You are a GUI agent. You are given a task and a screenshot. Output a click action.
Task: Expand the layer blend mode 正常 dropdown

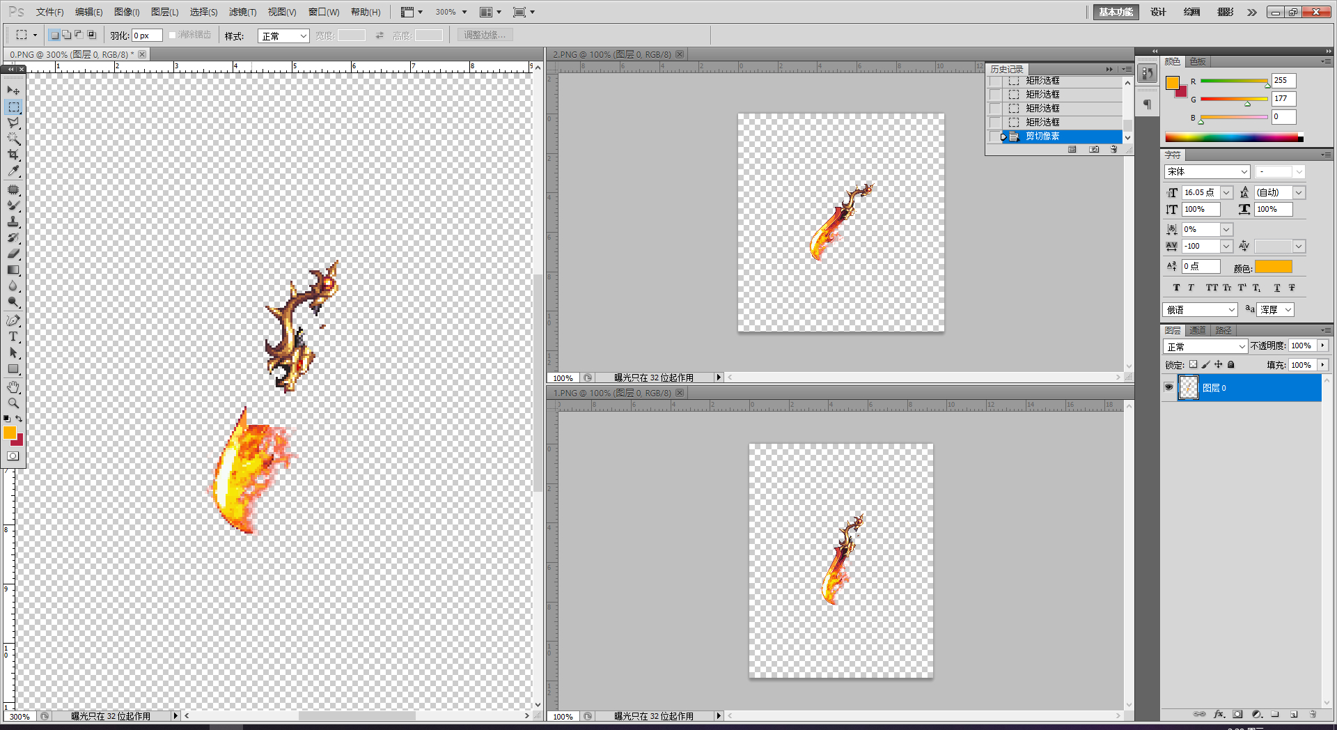pyautogui.click(x=1205, y=346)
